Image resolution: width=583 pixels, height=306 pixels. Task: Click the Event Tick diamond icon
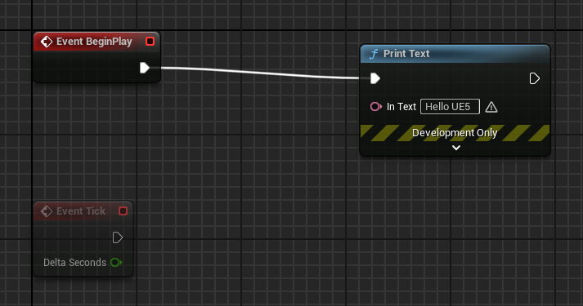(x=47, y=211)
